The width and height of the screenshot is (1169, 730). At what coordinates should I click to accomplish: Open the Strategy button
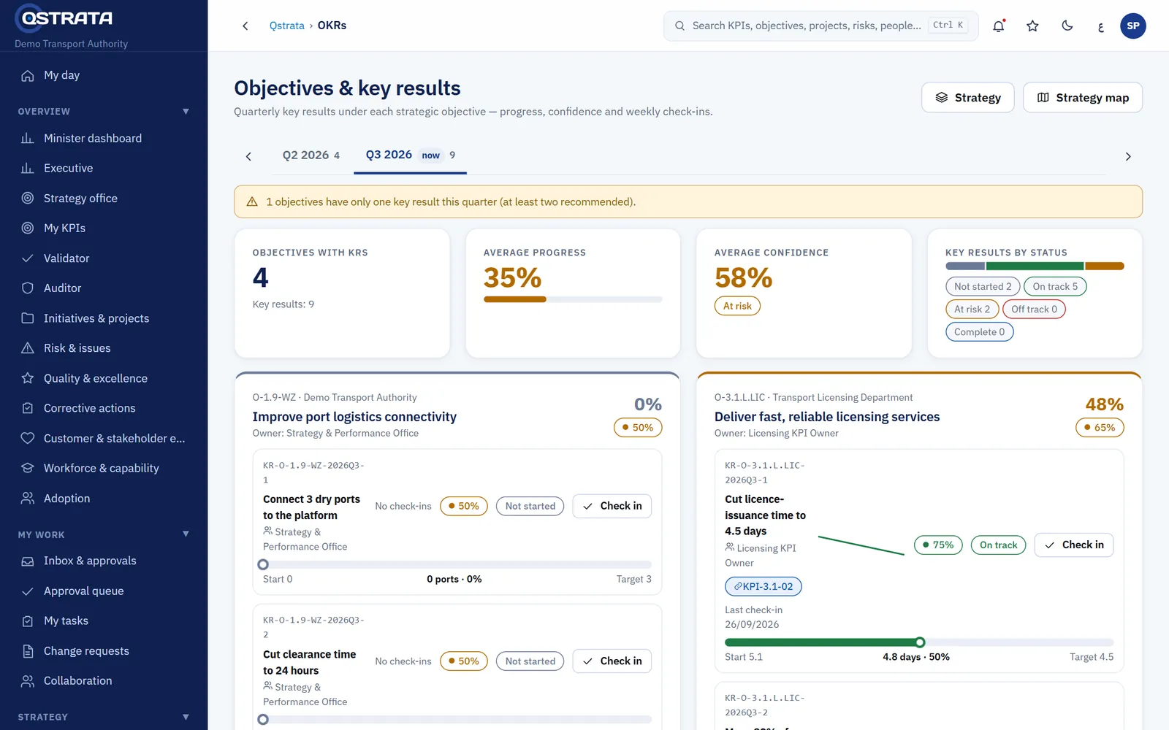(x=968, y=98)
